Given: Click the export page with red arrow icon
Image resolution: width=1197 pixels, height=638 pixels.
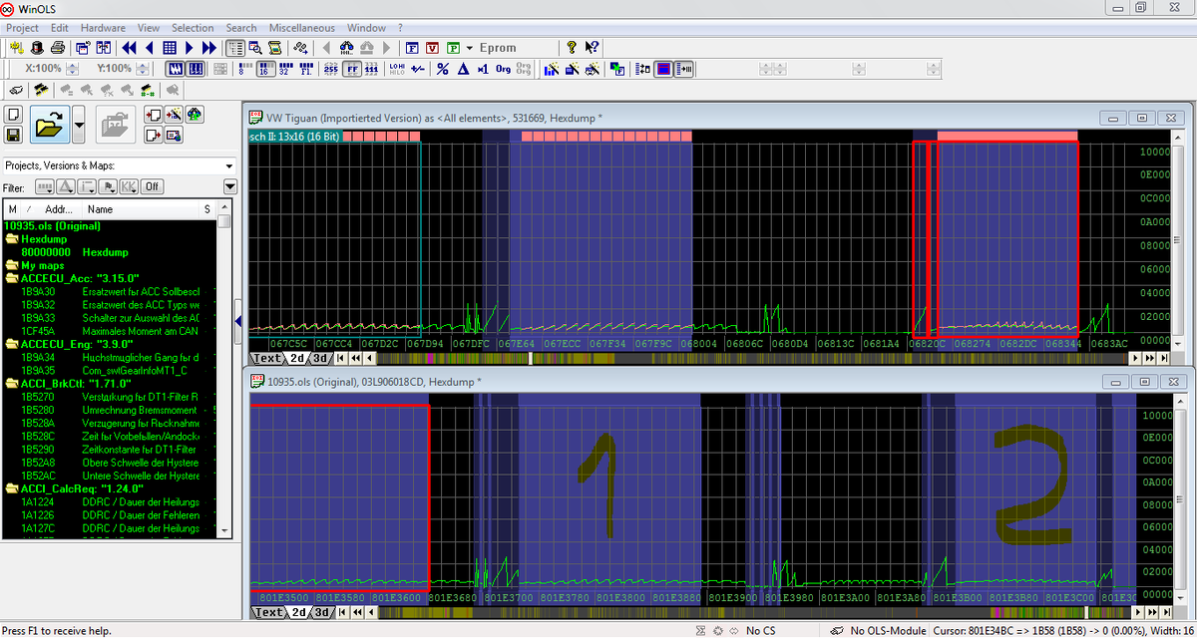Looking at the screenshot, I should click(x=153, y=135).
